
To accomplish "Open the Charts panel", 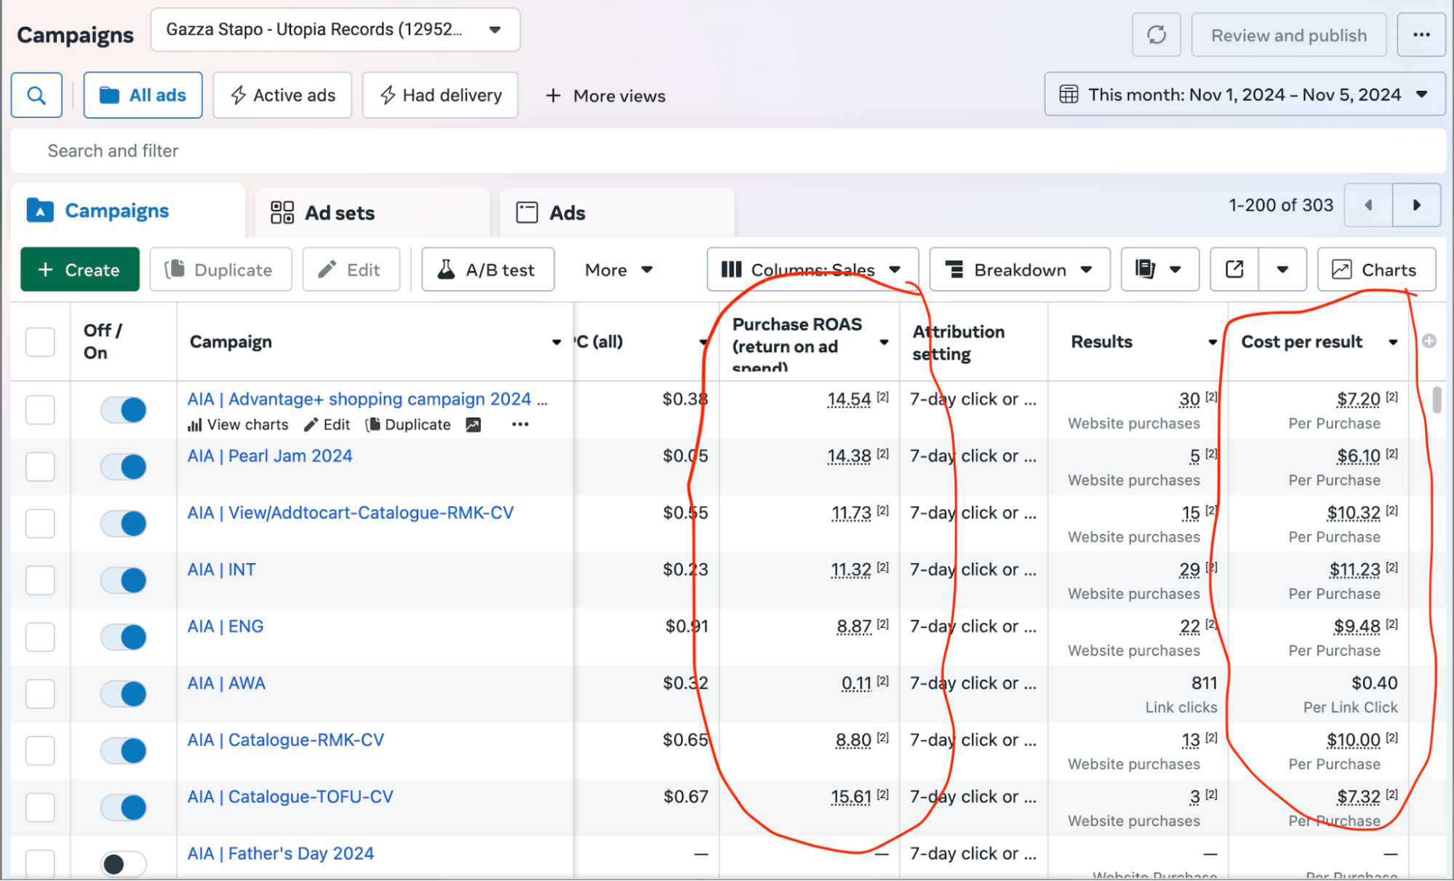I will tap(1375, 270).
